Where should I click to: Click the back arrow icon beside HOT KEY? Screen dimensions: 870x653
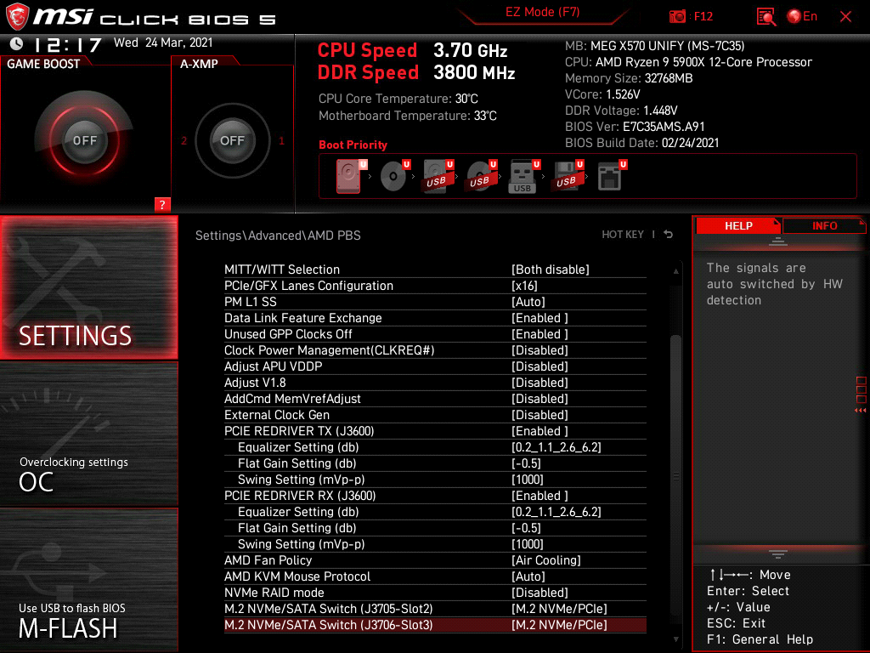(669, 235)
